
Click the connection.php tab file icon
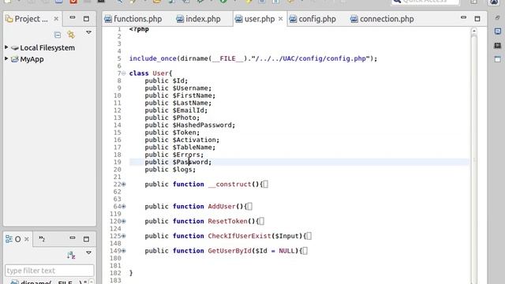(354, 19)
